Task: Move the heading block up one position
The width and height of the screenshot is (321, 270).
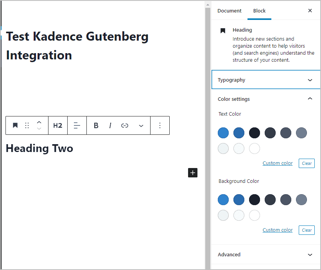Action: [39, 122]
